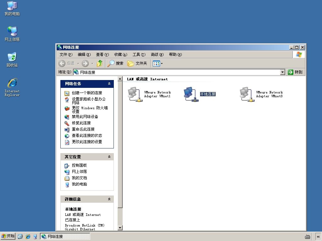Viewport: 322px width, 241px height.
Task: Click the 更改此连接的设置 link
Action: coord(87,142)
